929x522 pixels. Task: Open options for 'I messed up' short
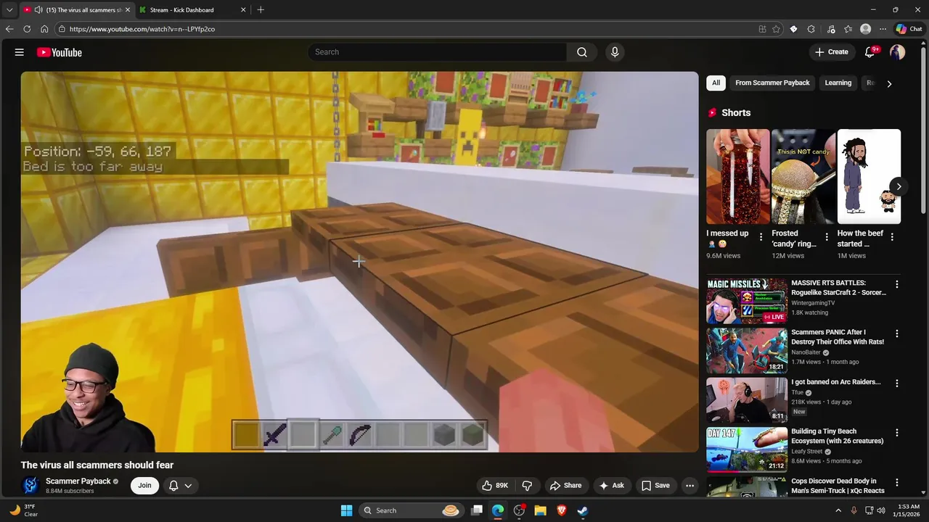point(761,237)
